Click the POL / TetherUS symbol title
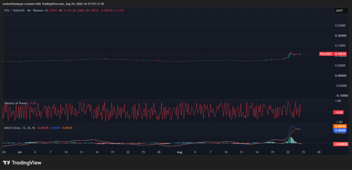This screenshot has width=352, height=170. click(x=24, y=10)
